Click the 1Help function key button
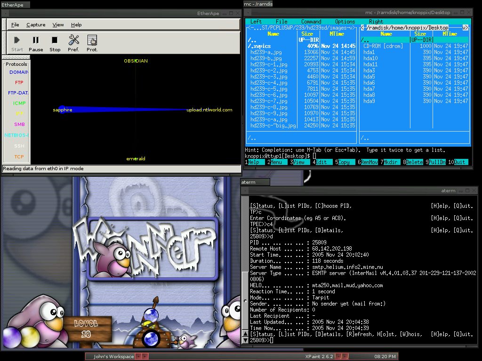The width and height of the screenshot is (482, 361). coord(254,162)
